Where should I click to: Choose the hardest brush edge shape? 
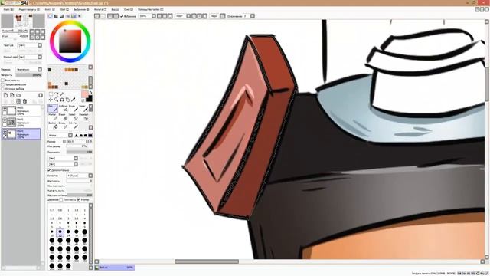[x=90, y=135]
